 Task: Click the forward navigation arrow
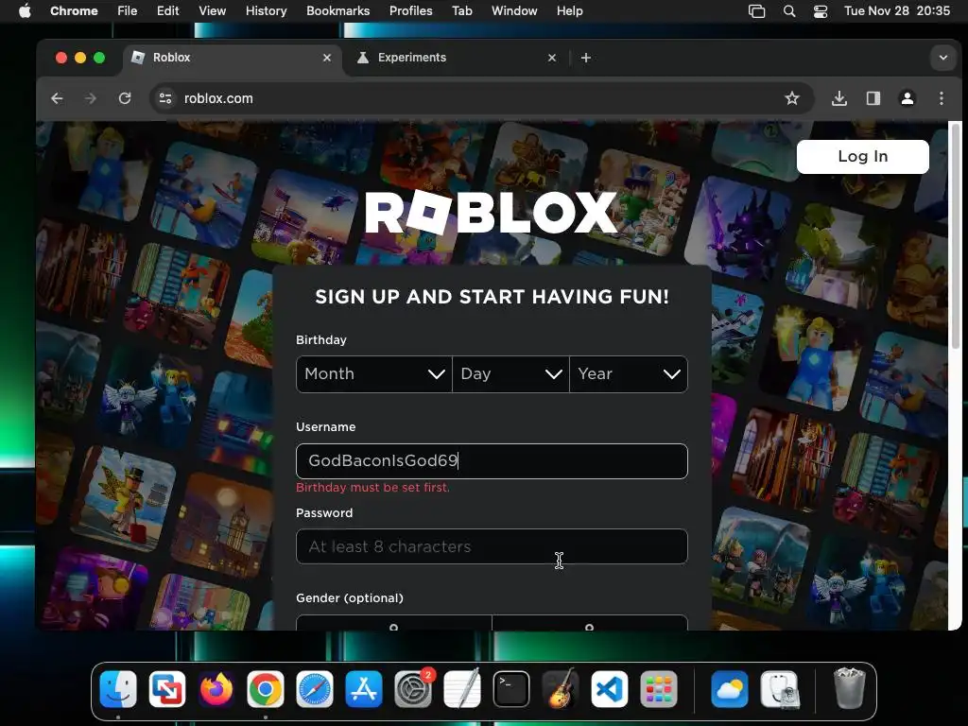click(x=91, y=98)
